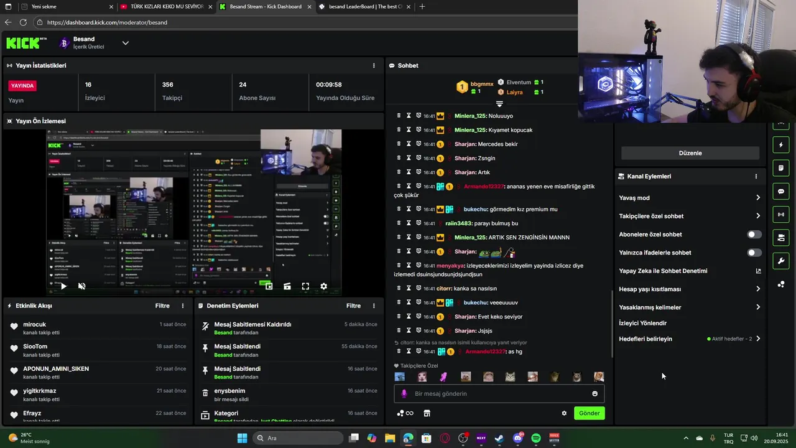
Task: Expand the Besand channel dropdown
Action: [x=125, y=43]
